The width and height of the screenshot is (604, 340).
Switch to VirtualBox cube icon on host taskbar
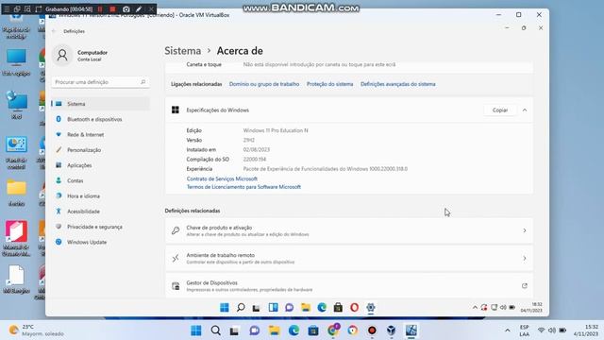click(x=392, y=331)
